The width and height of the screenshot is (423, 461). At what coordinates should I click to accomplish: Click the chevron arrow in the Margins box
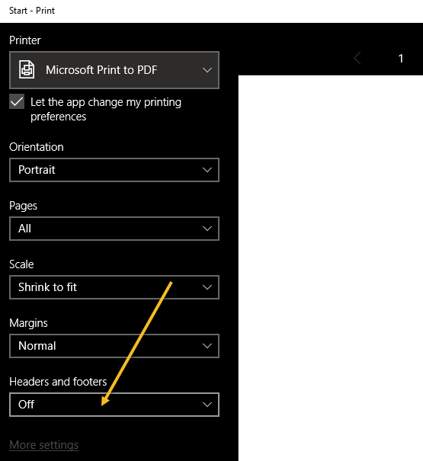coord(207,346)
